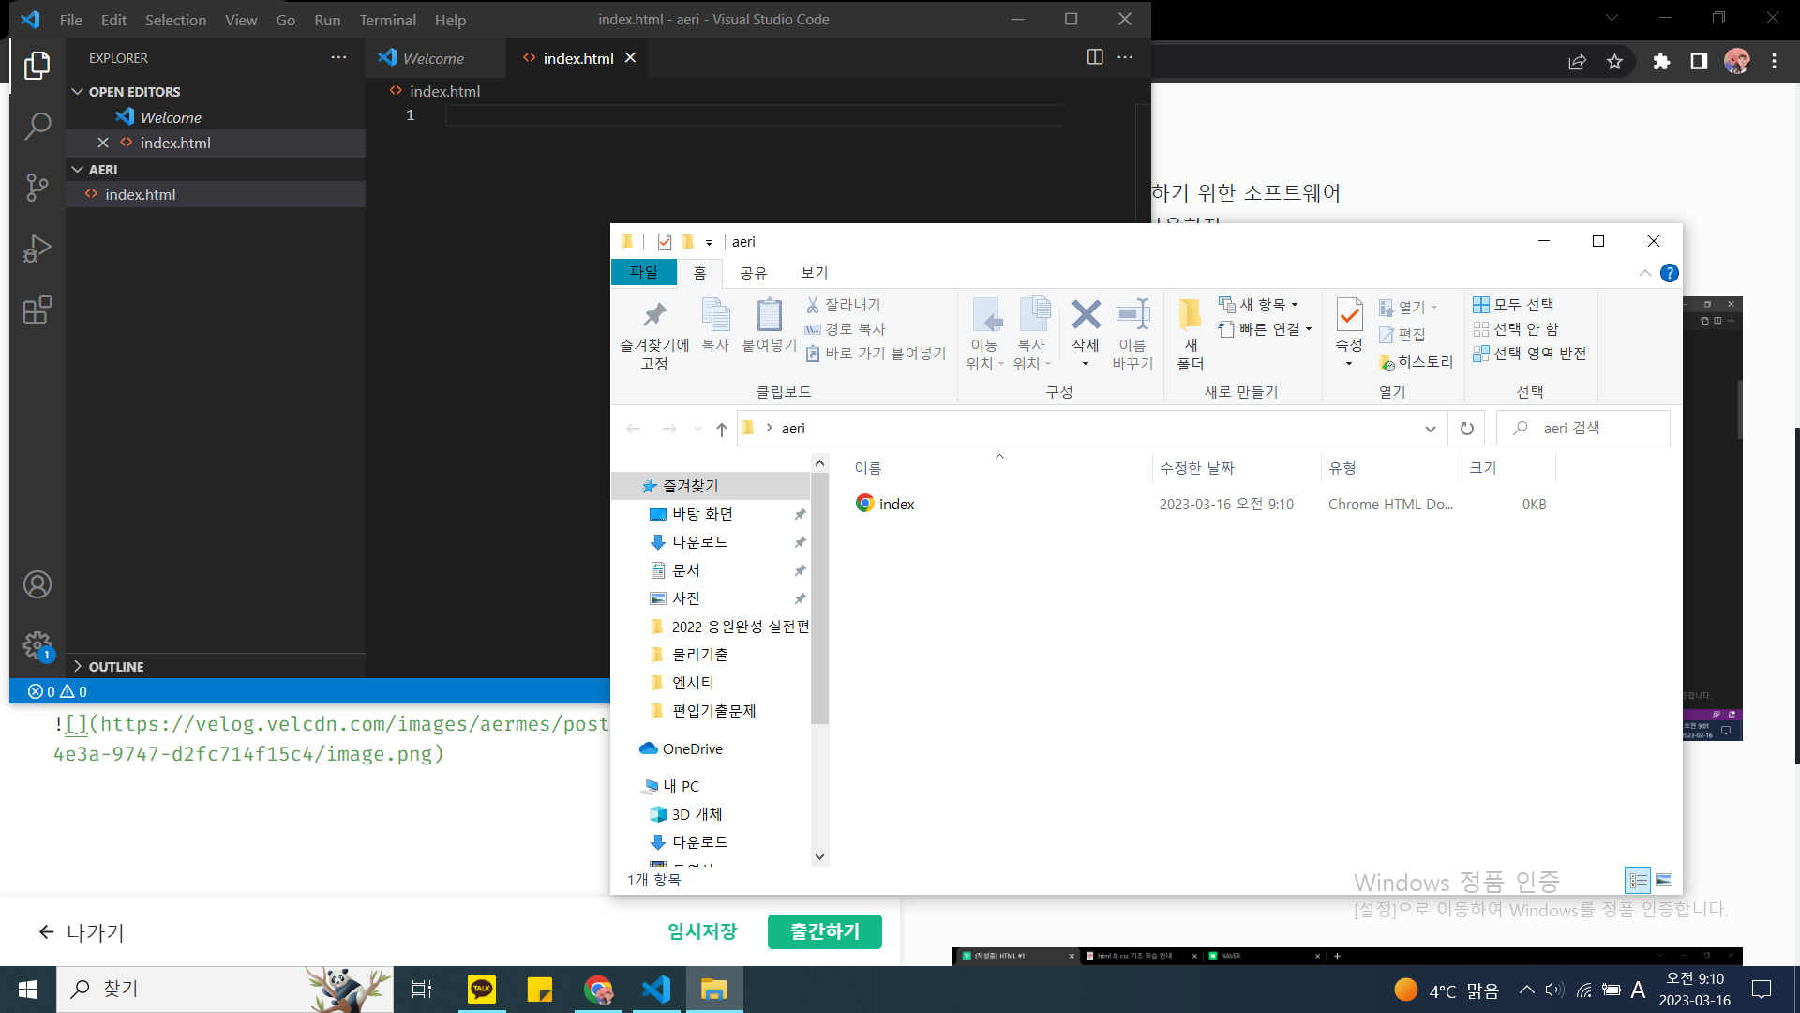Switch to details view layout button
1800x1013 pixels.
(x=1638, y=880)
